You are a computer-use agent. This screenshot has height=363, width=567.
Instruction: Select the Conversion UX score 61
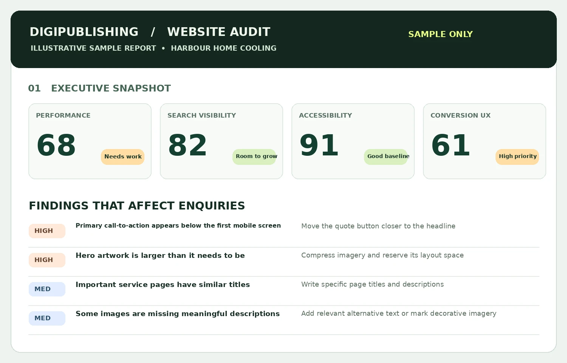(451, 145)
